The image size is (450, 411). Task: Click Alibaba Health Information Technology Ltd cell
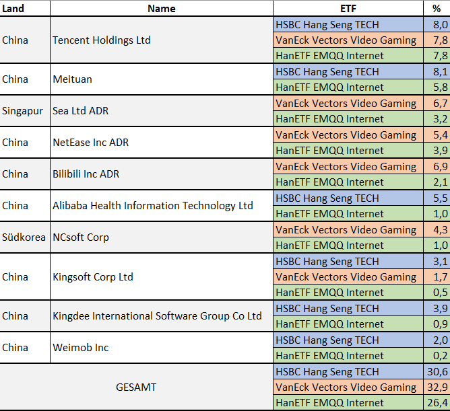[153, 206]
